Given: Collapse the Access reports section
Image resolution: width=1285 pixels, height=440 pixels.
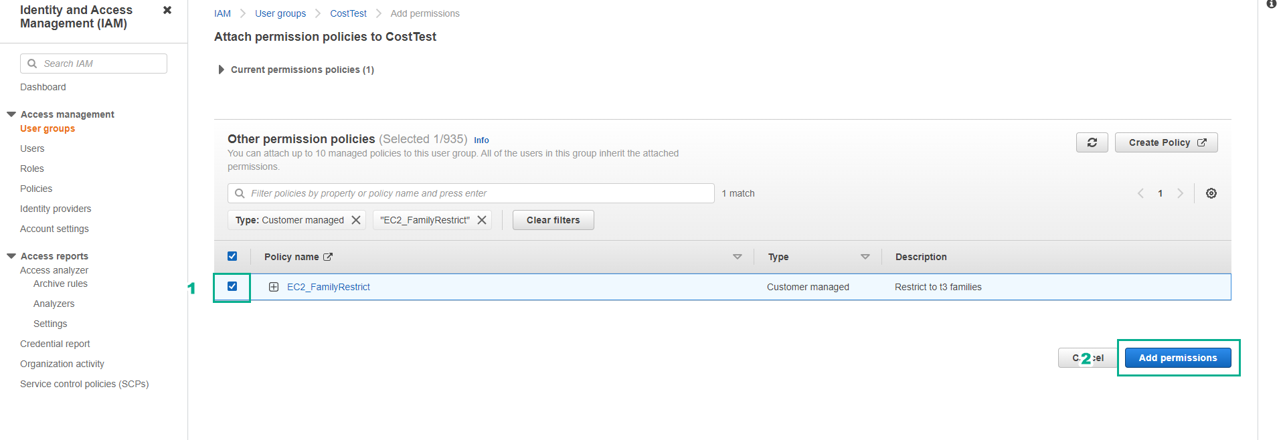Looking at the screenshot, I should pos(11,256).
